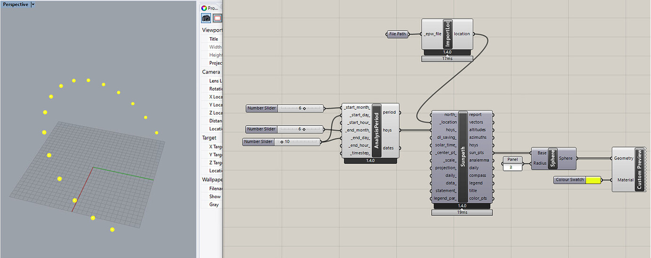Click the yellow Colour Swatch
Screen dimensions: 651x258
(594, 180)
